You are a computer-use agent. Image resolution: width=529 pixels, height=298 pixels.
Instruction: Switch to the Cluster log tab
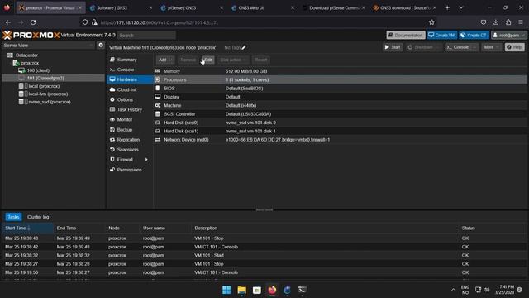(x=38, y=217)
